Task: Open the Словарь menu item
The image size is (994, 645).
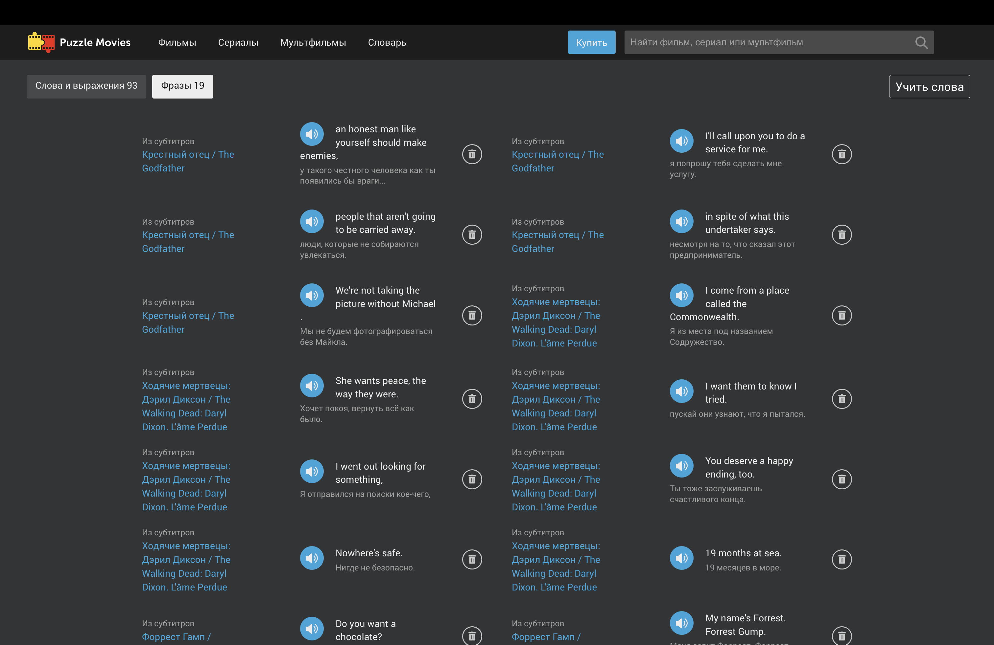Action: click(x=387, y=43)
